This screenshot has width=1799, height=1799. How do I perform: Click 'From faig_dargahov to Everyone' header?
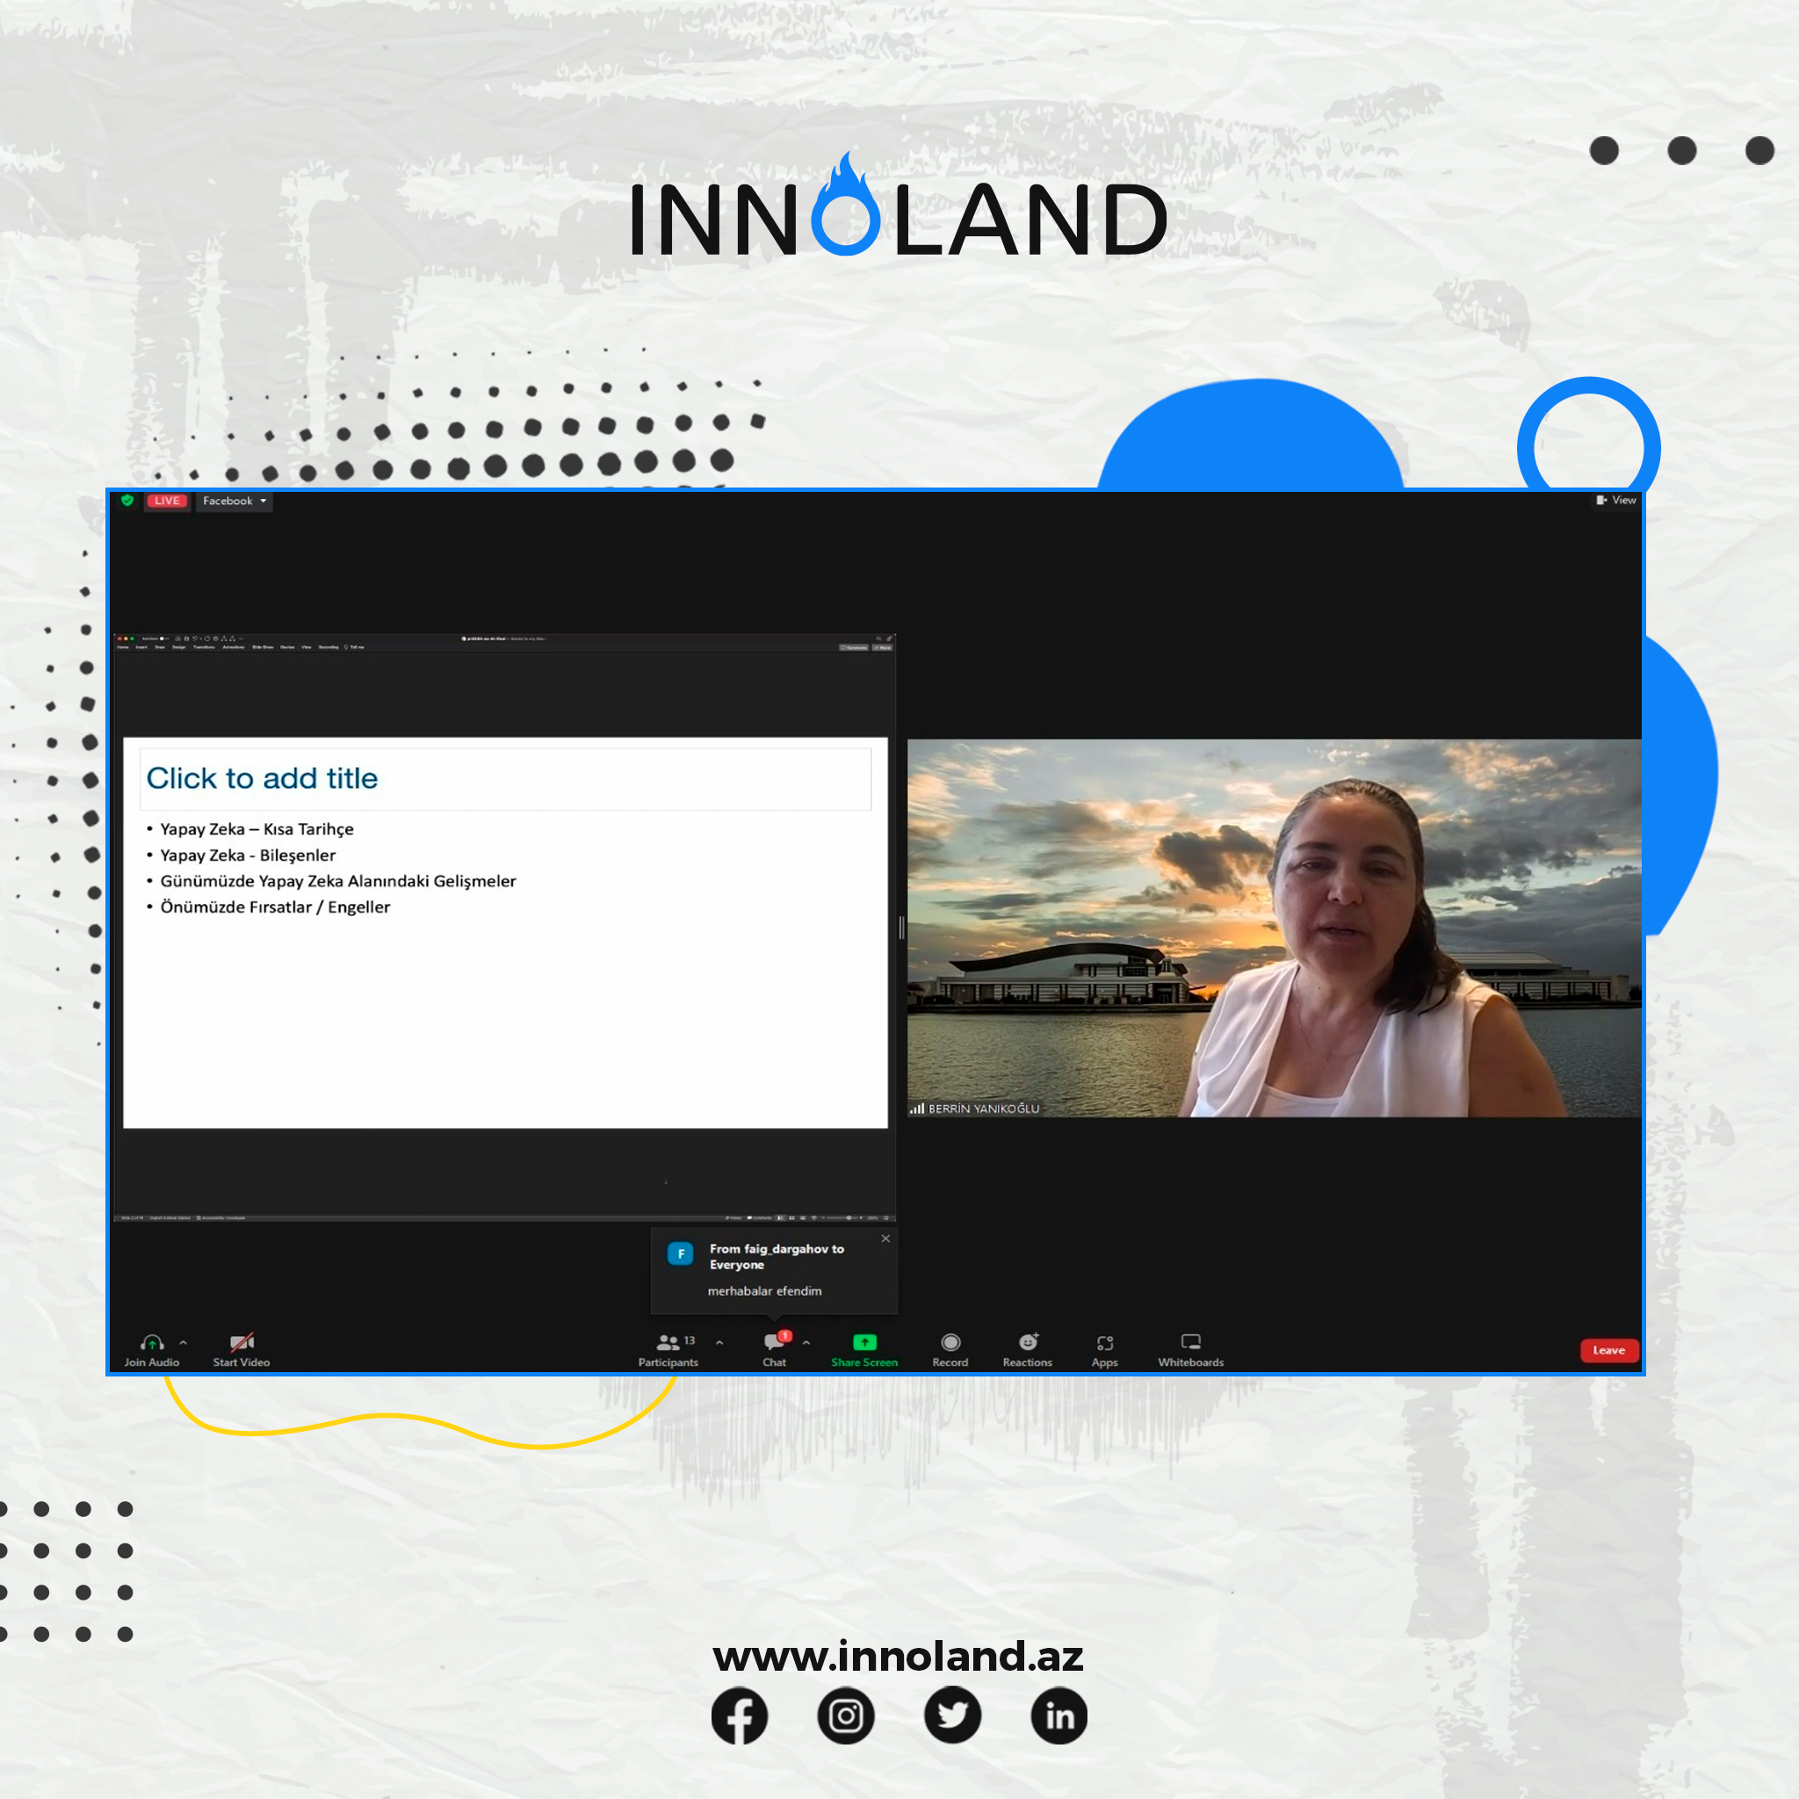tap(777, 1256)
